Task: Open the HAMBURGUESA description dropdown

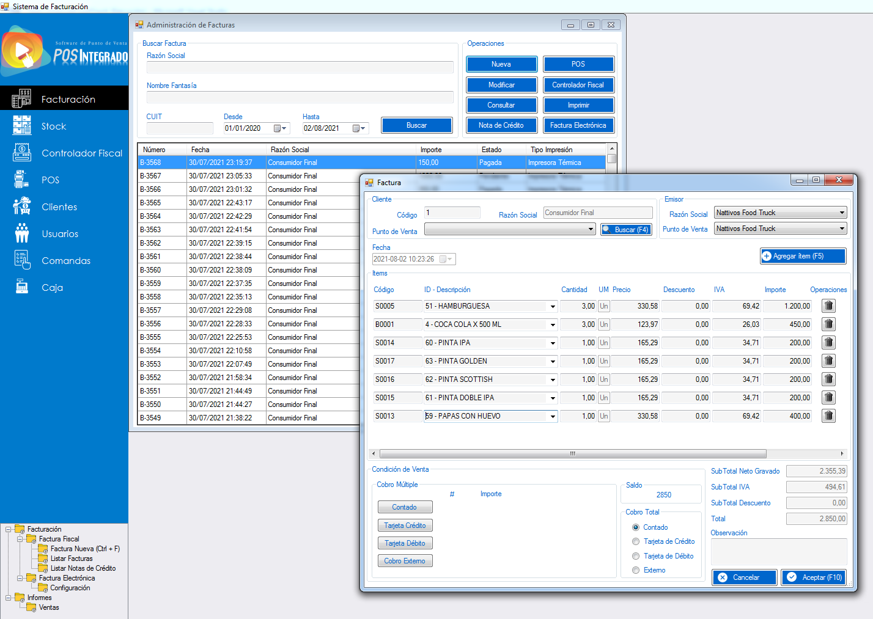Action: click(x=553, y=307)
